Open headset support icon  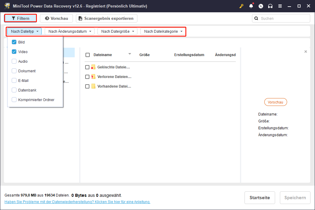270,6
